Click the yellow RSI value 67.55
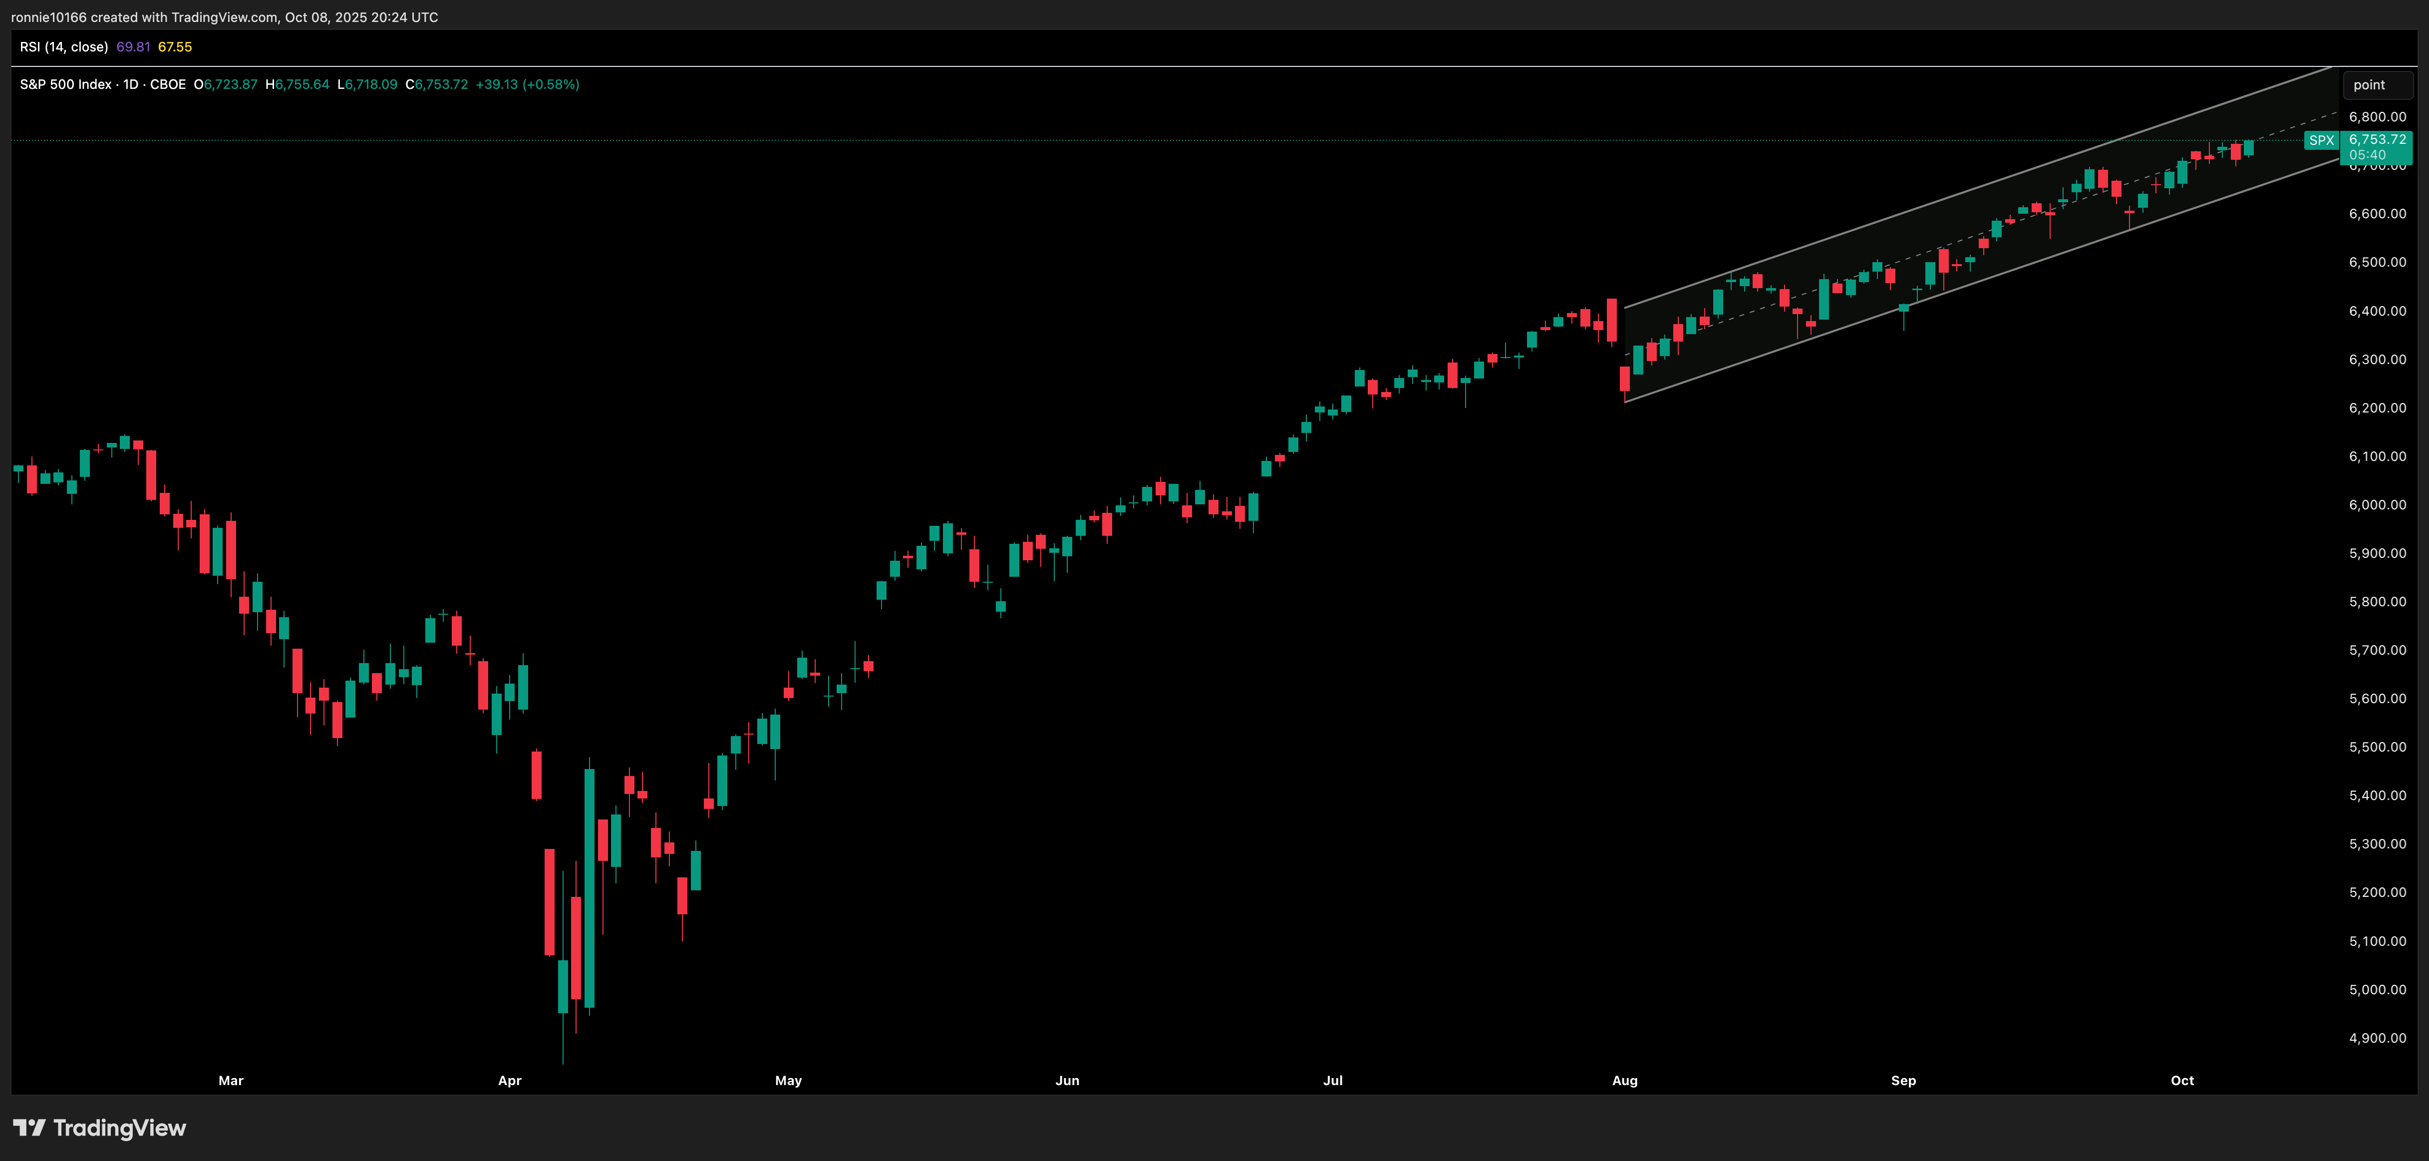Image resolution: width=2429 pixels, height=1161 pixels. 174,47
